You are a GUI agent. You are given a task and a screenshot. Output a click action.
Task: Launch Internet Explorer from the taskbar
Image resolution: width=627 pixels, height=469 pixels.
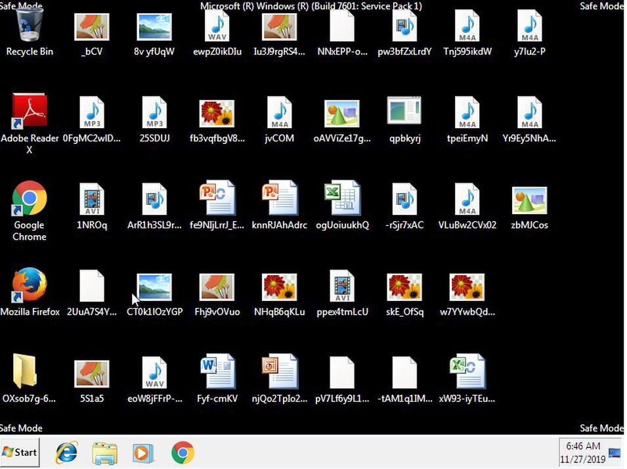66,453
